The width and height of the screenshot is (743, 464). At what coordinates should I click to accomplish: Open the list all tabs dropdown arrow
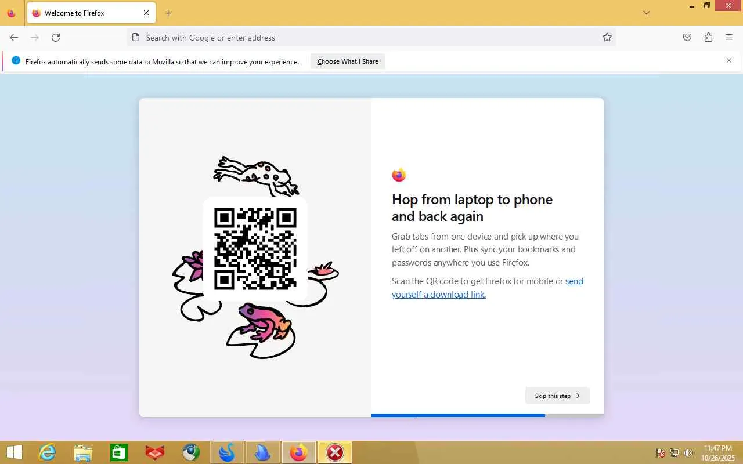647,13
